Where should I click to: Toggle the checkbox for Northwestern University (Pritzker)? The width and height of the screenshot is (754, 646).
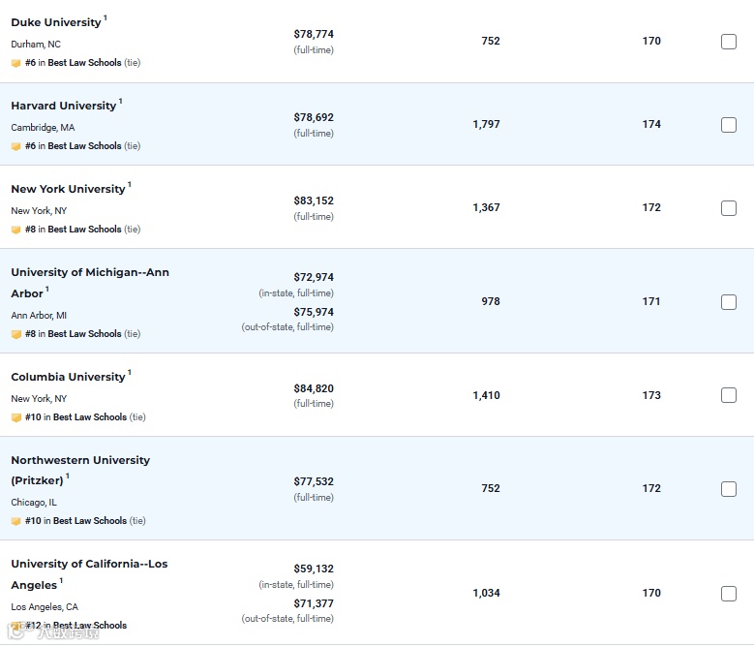pos(729,489)
